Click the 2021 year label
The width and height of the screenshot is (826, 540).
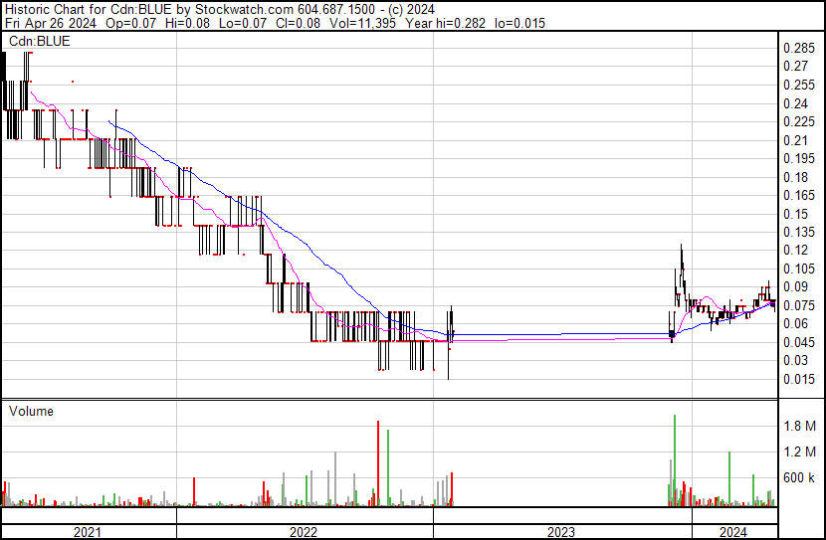click(x=88, y=533)
